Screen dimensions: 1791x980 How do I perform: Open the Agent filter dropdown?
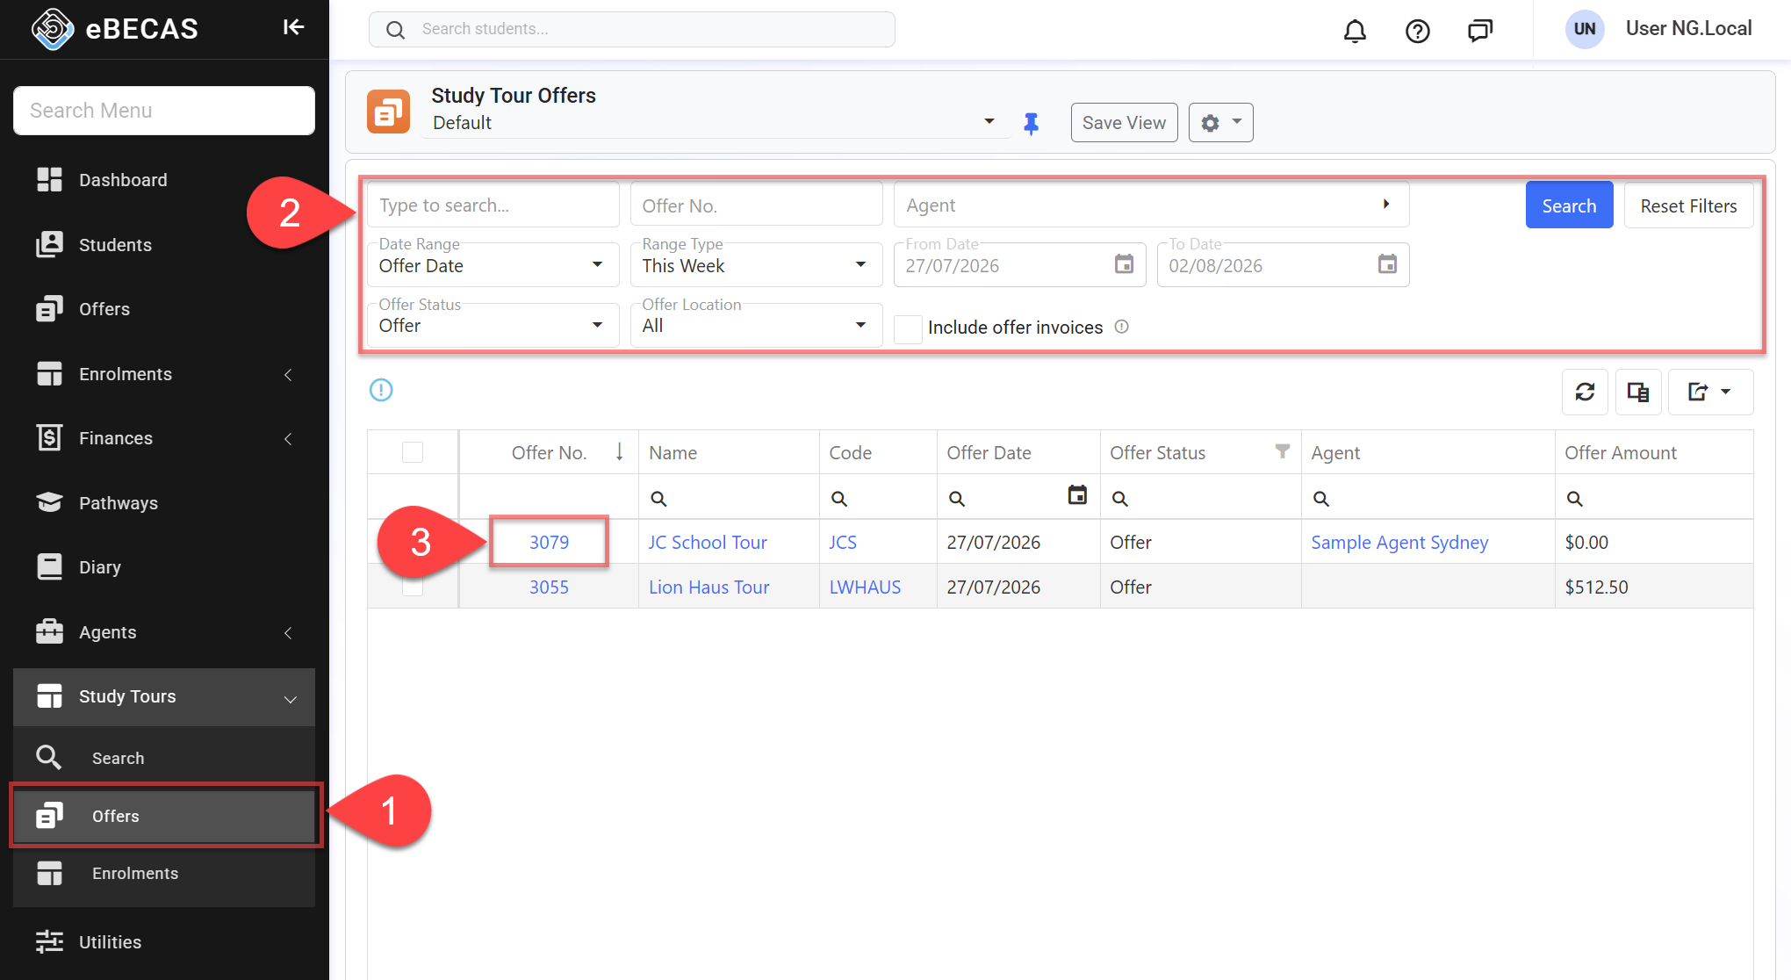[1151, 205]
